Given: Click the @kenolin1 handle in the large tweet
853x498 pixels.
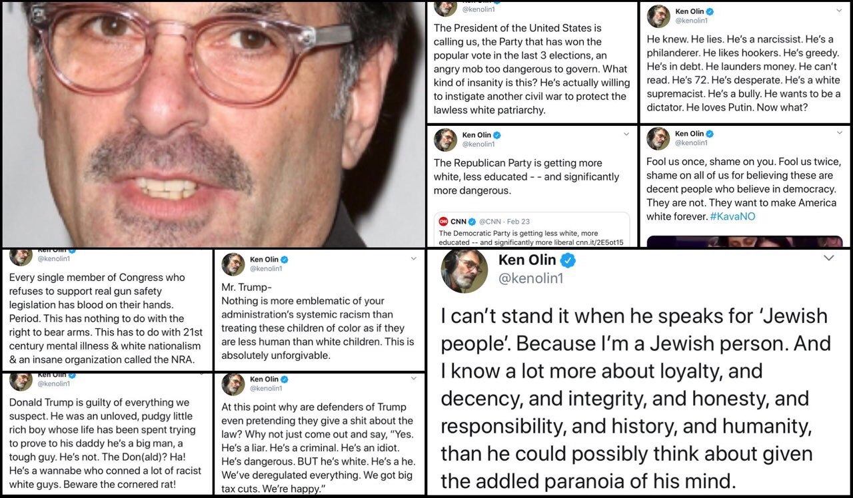Looking at the screenshot, I should [530, 278].
